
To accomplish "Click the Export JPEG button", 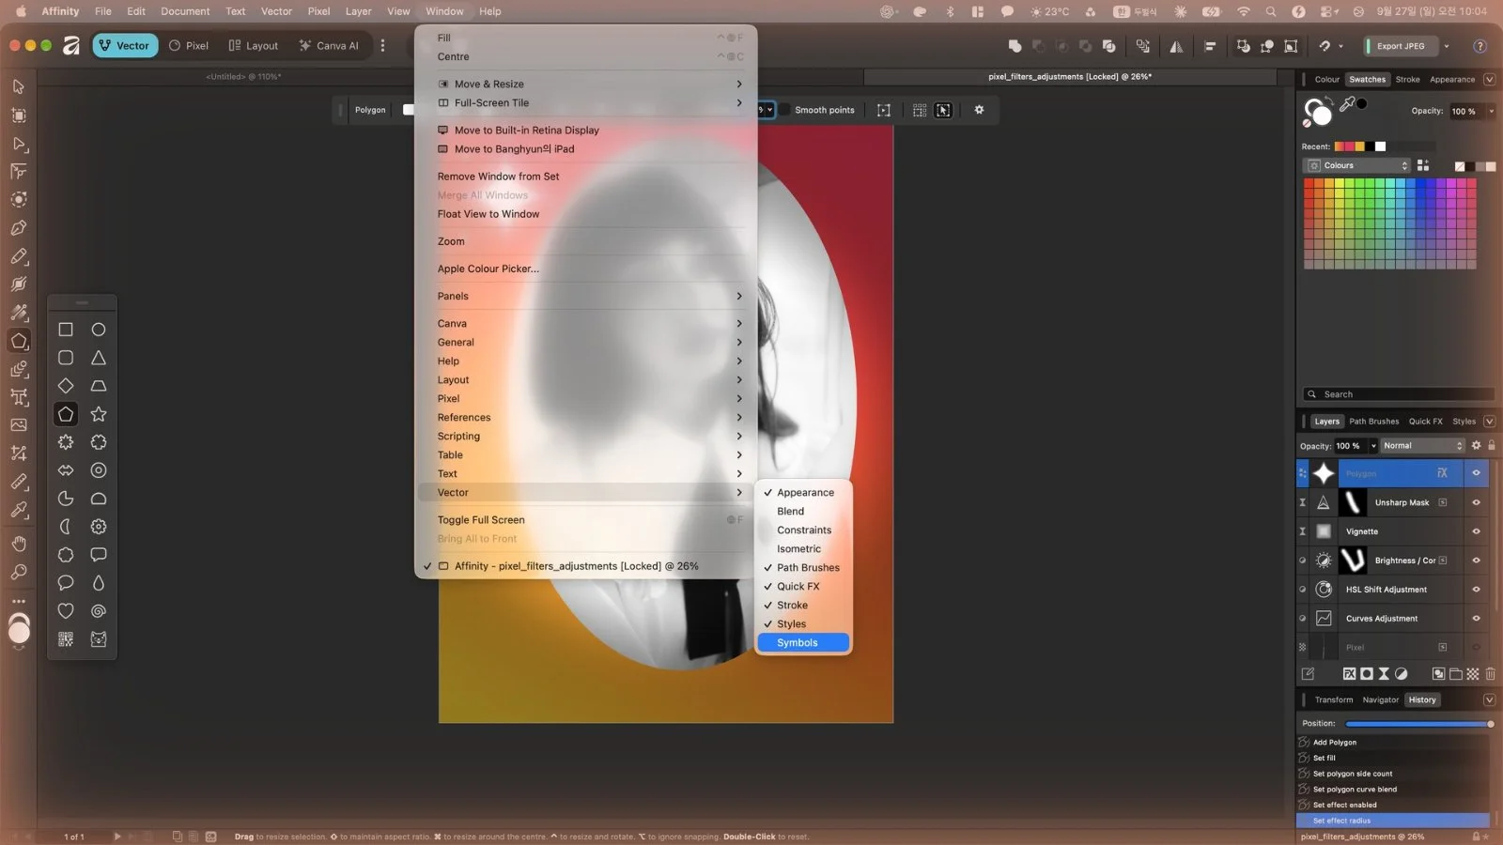I will tap(1401, 46).
